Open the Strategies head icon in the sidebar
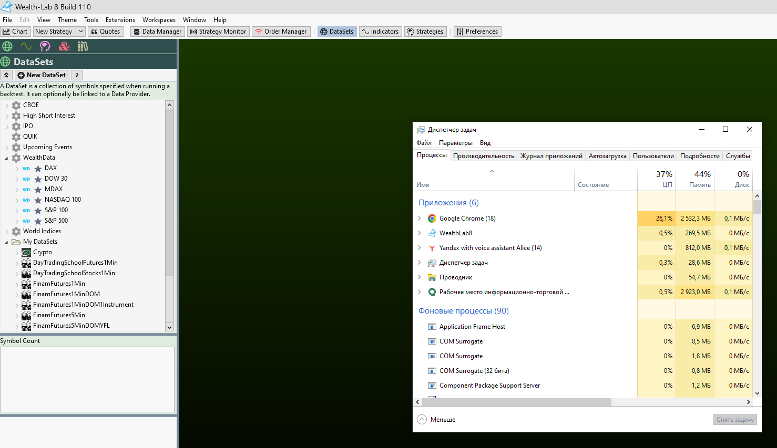The image size is (777, 448). 45,46
